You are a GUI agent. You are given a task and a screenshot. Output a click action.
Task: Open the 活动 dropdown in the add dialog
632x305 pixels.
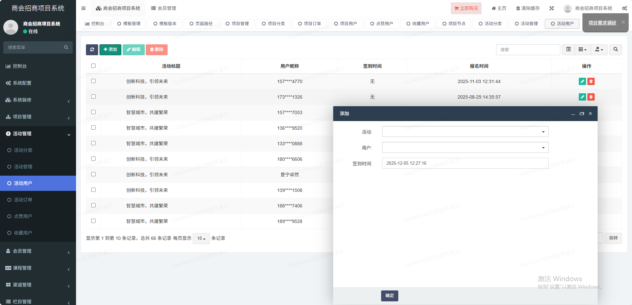point(465,132)
